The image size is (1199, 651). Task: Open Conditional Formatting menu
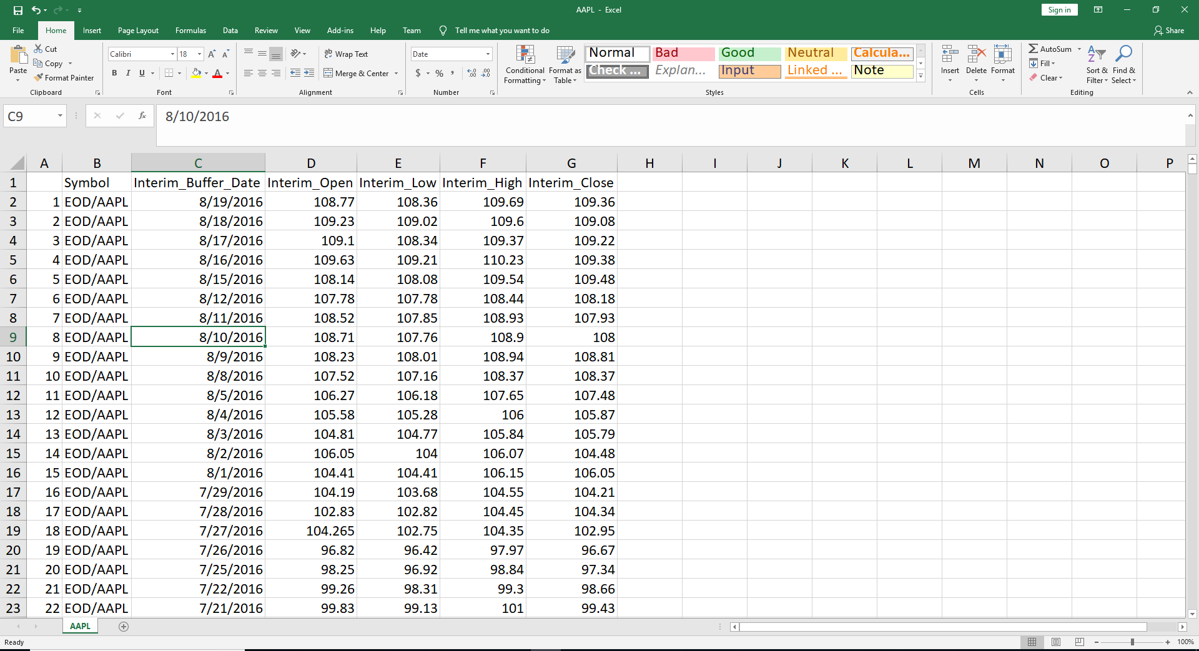(x=525, y=64)
